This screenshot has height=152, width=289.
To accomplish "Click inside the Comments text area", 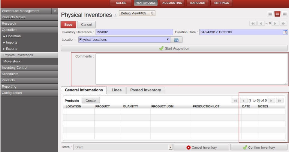I will click(191, 69).
